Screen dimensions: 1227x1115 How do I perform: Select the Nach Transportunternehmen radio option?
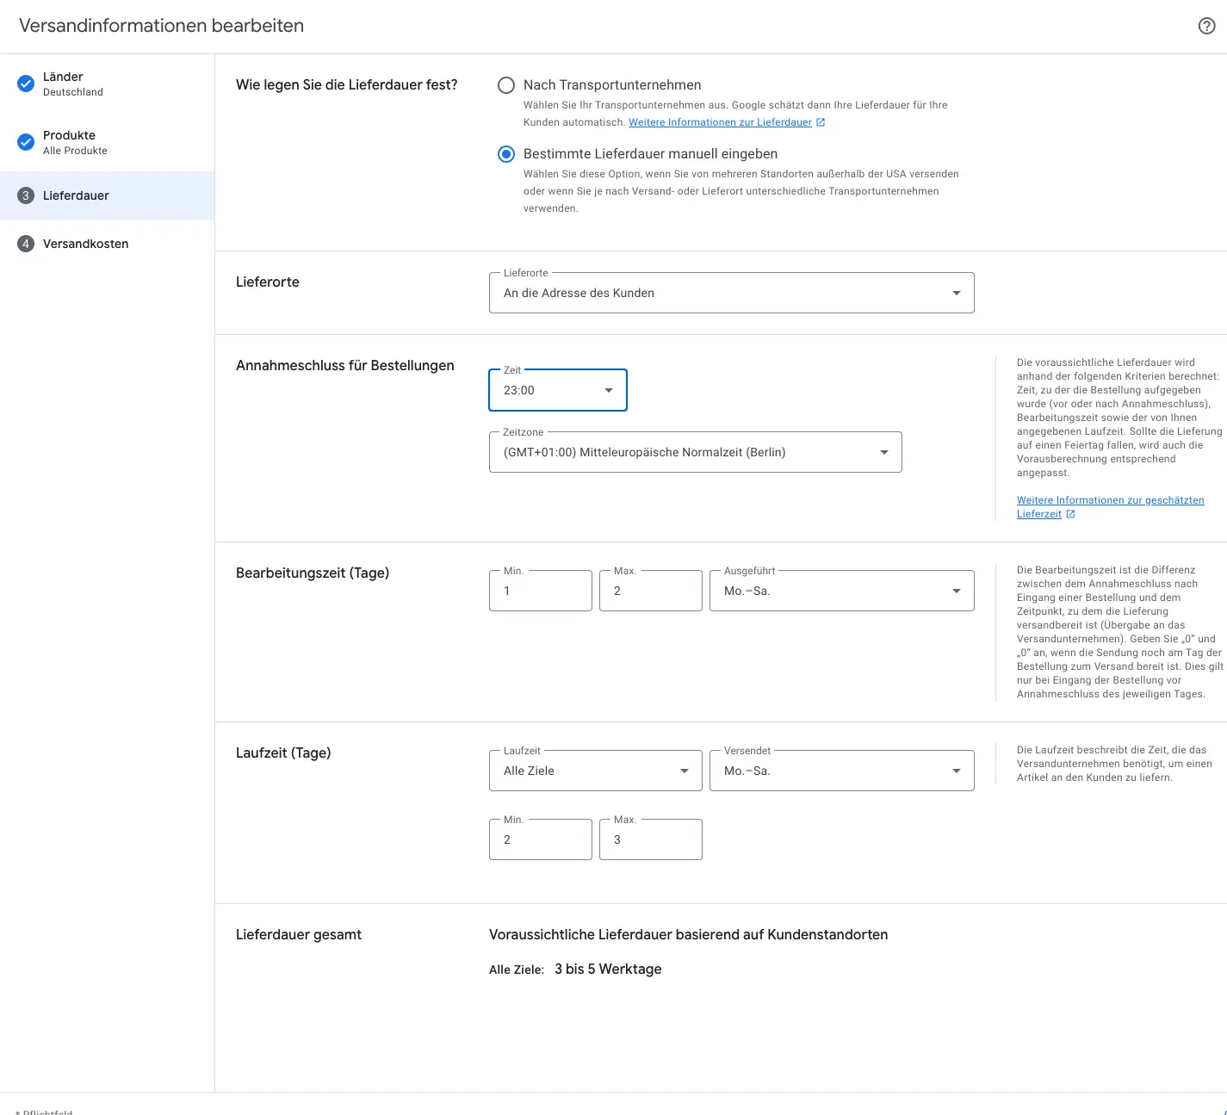click(x=506, y=85)
